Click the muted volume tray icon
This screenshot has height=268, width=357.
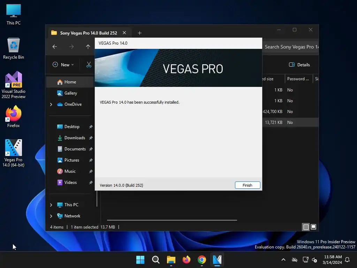coord(315,260)
